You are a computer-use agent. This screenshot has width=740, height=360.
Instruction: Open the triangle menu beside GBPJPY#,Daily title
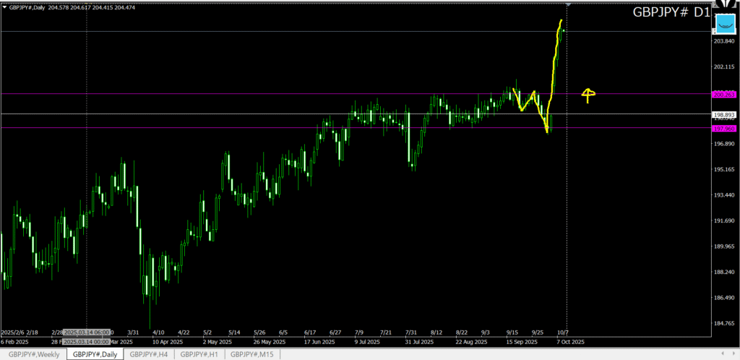pyautogui.click(x=4, y=6)
